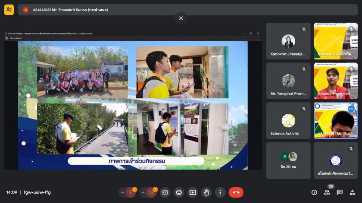Screen dimensions: 362x203
Task: Show the participants list
Action: pyautogui.click(x=327, y=192)
